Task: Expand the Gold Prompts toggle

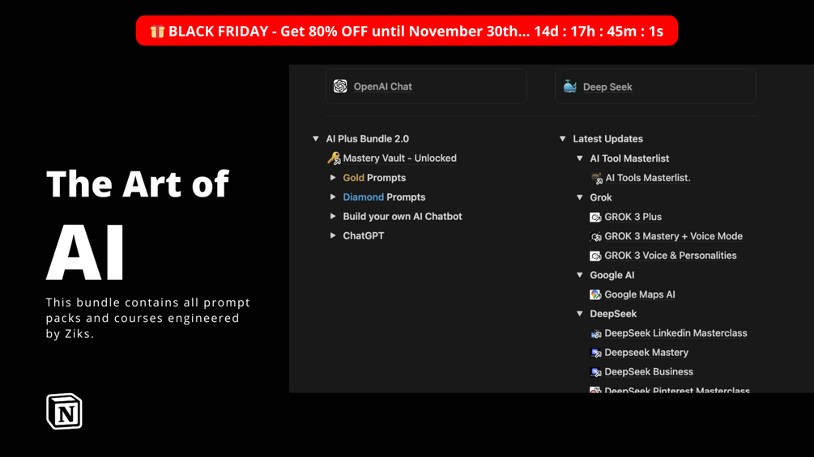Action: coord(333,178)
